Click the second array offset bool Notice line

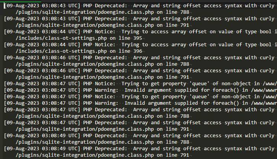pos(138,44)
